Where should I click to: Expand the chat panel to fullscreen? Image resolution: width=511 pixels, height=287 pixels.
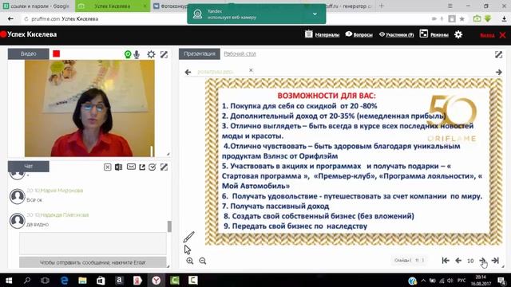(x=164, y=167)
